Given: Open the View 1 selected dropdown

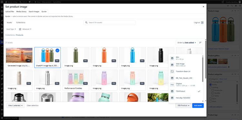Looking at the screenshot, I should (x=15, y=106).
